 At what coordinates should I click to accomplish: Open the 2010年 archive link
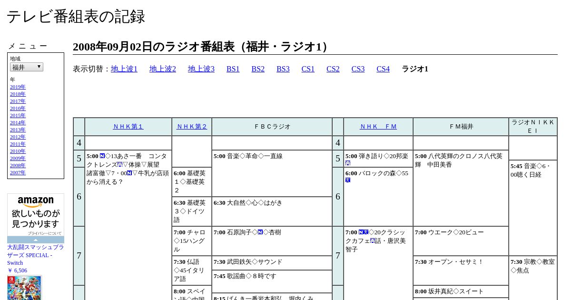(18, 151)
